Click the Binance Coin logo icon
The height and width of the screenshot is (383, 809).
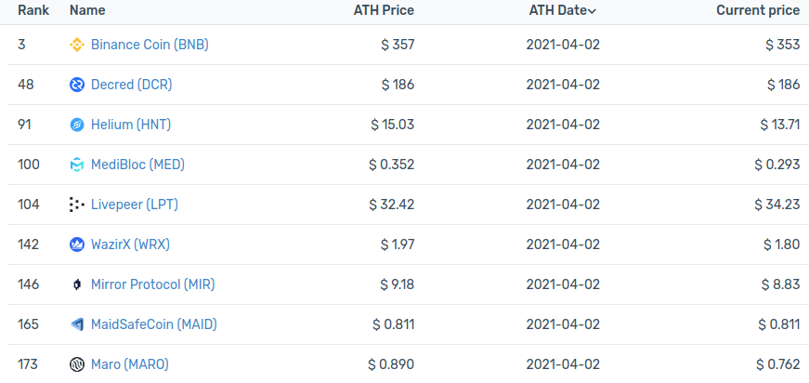point(76,45)
